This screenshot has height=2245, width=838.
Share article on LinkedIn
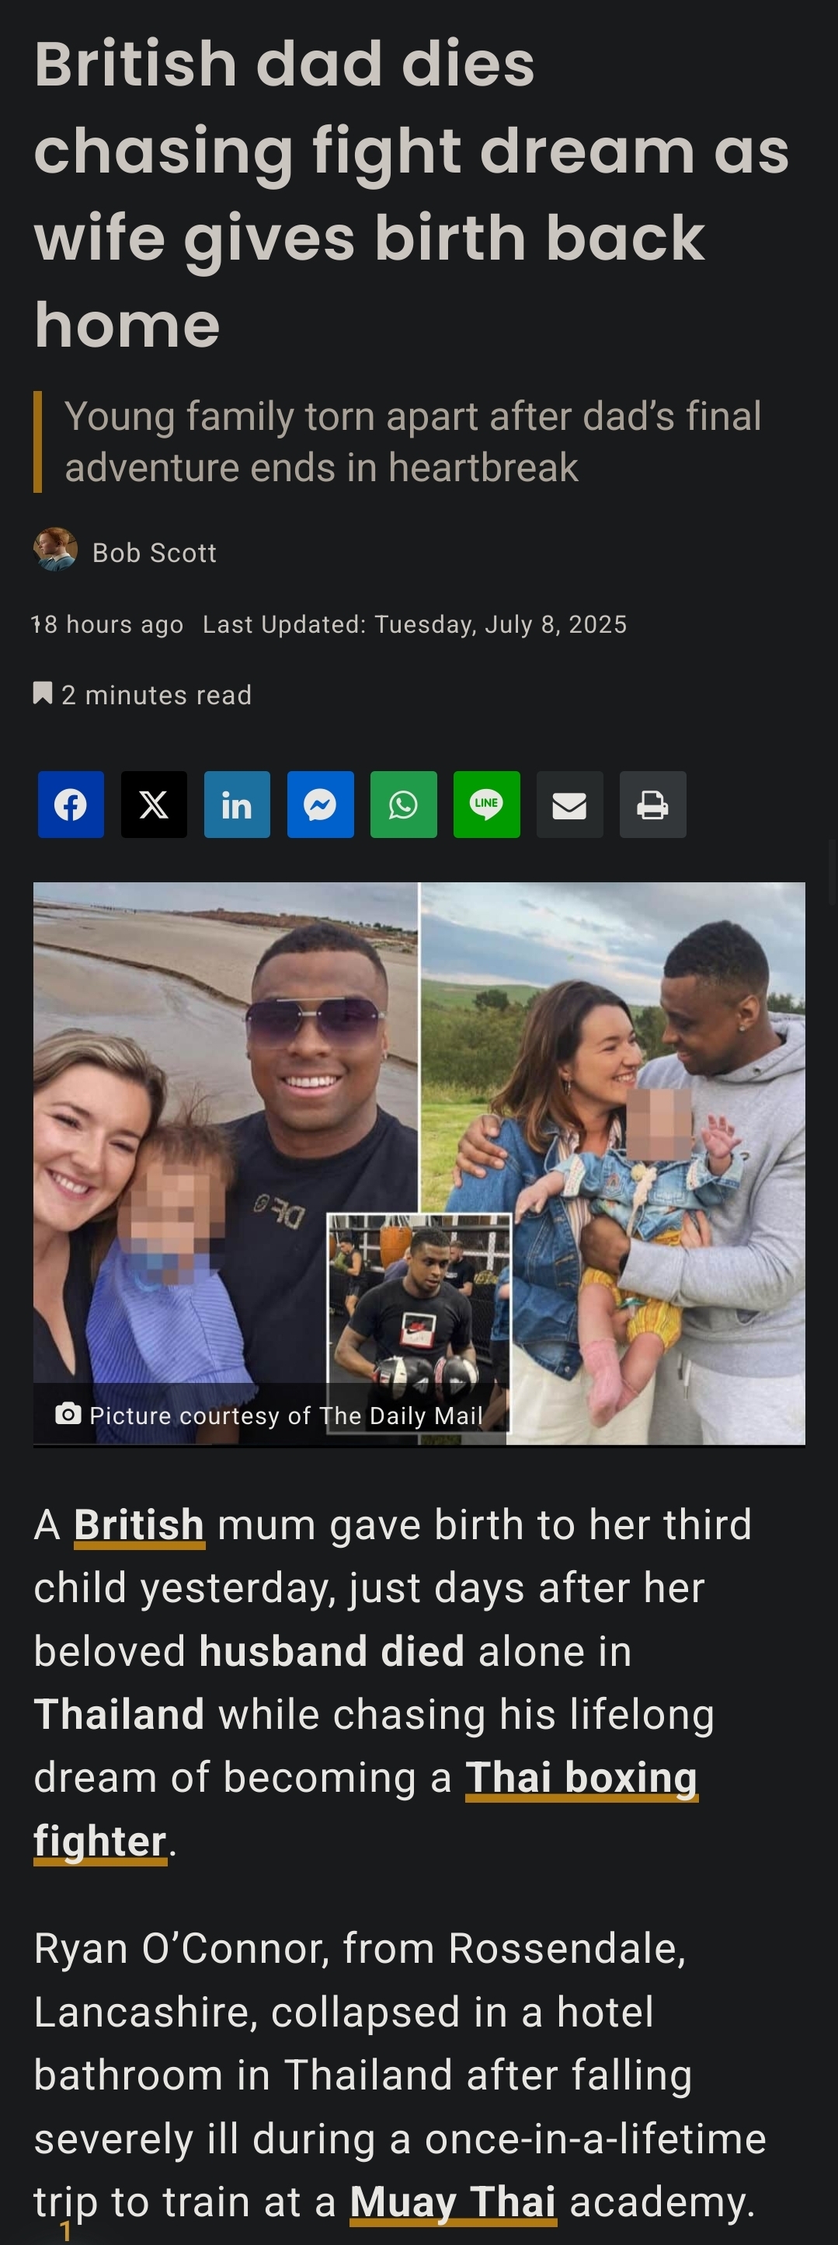click(237, 805)
